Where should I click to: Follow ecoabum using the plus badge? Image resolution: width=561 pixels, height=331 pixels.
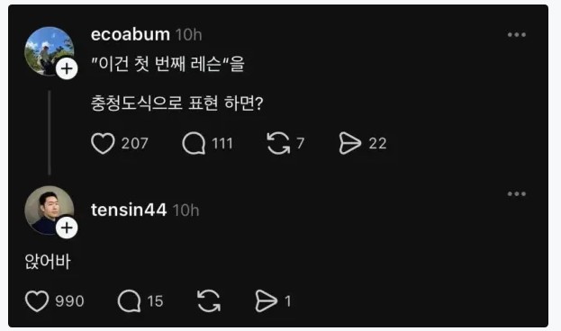[x=67, y=68]
